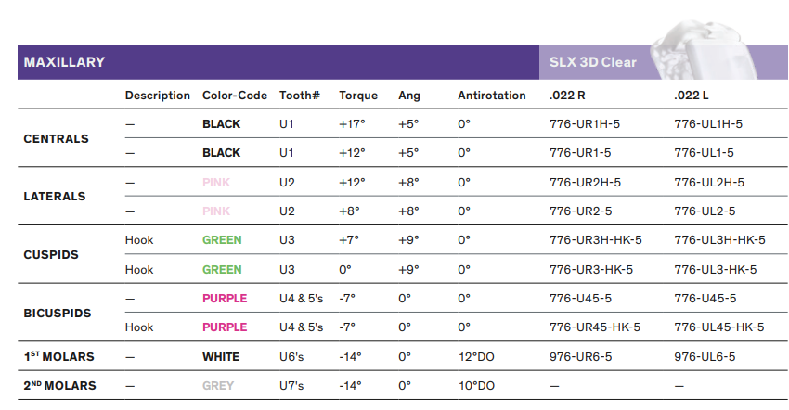Click the WHITE color code for U6's
The height and width of the screenshot is (410, 789).
(x=221, y=357)
